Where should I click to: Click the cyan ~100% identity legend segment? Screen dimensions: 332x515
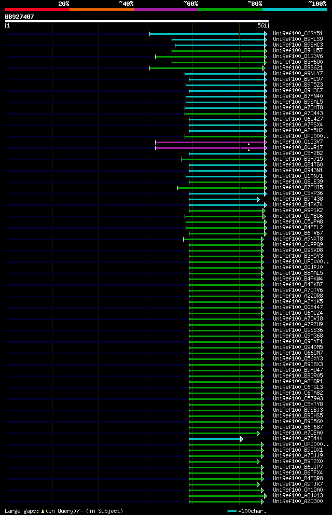(x=295, y=9)
